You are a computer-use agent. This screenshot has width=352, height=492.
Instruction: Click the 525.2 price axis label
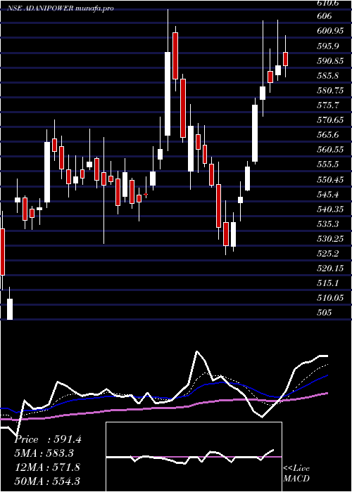point(327,254)
